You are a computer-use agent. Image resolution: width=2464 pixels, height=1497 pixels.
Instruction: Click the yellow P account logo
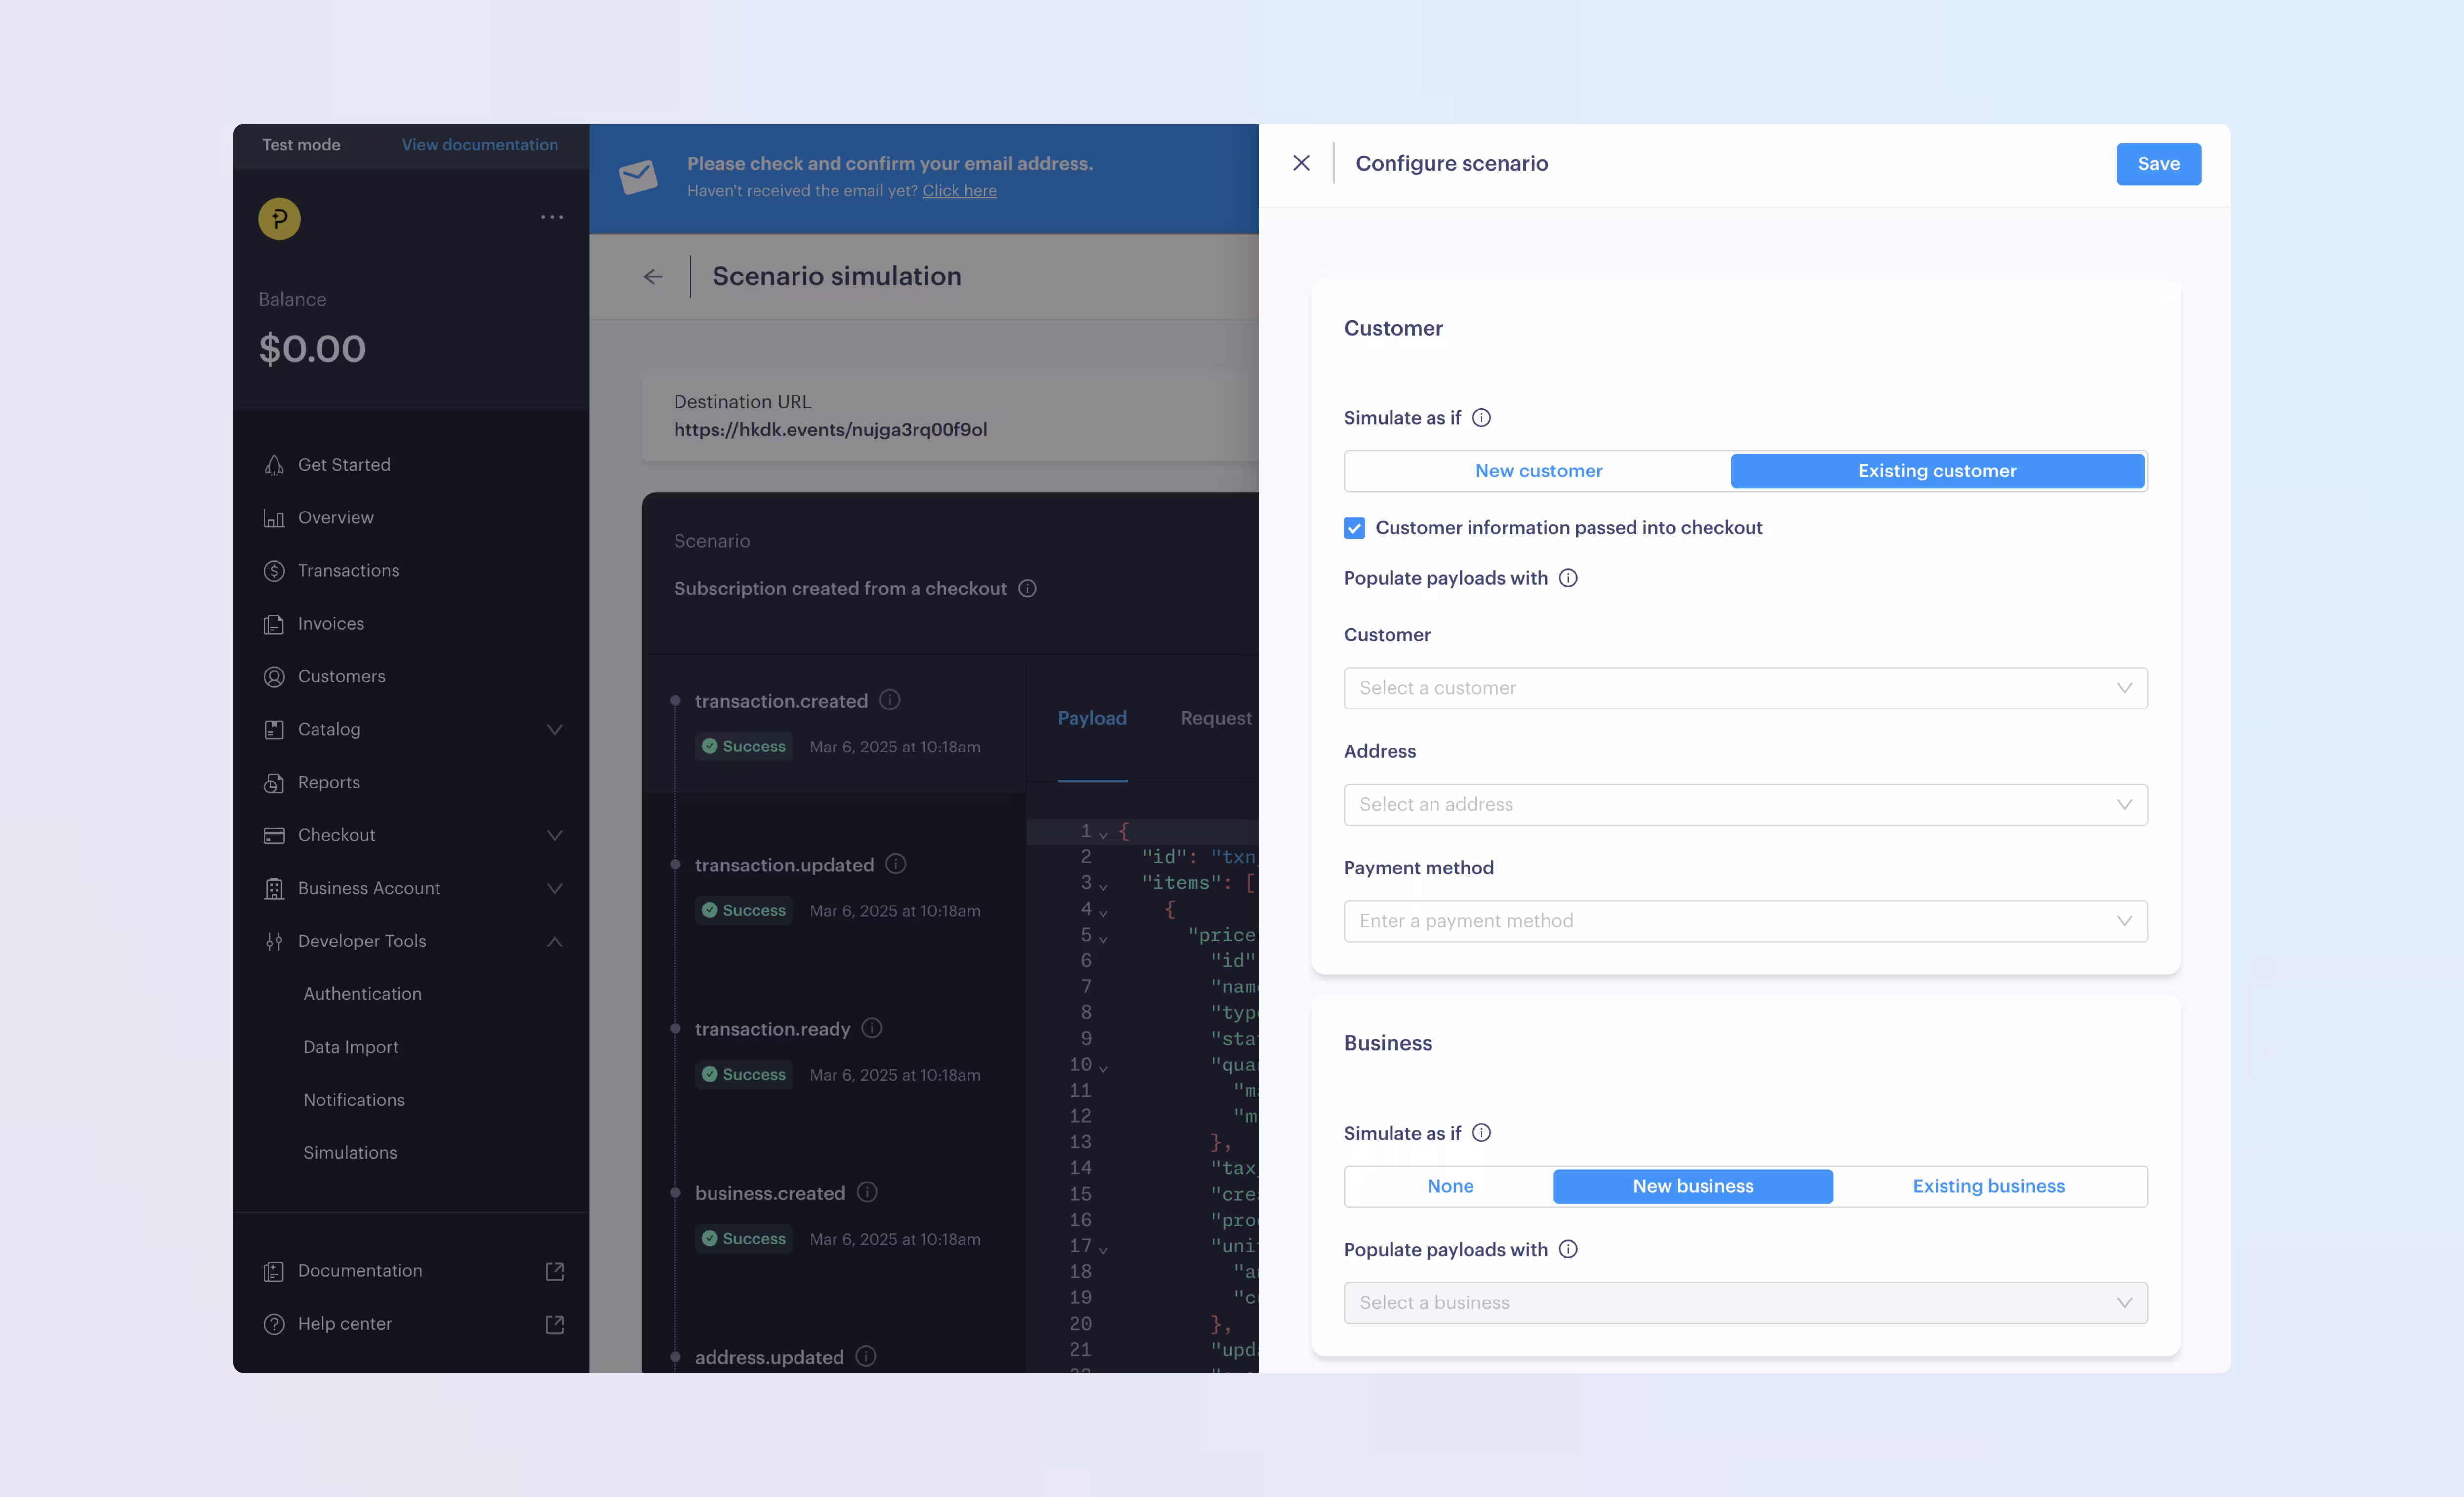click(x=279, y=218)
